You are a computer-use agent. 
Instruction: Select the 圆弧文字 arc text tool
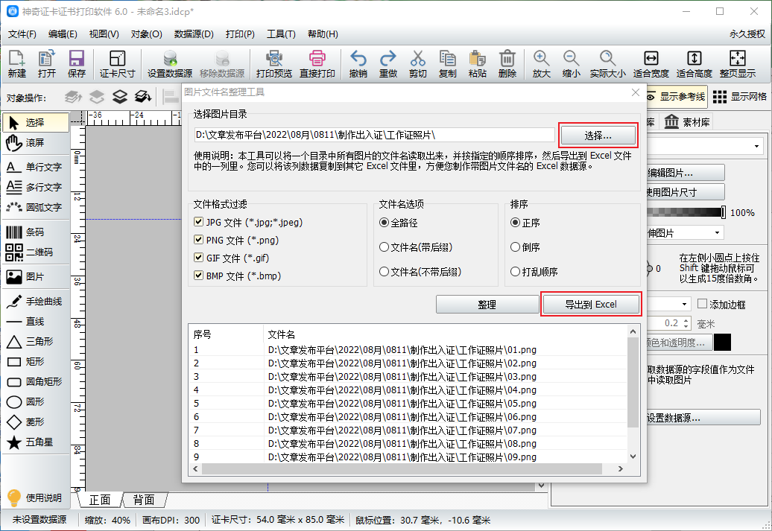pyautogui.click(x=36, y=208)
